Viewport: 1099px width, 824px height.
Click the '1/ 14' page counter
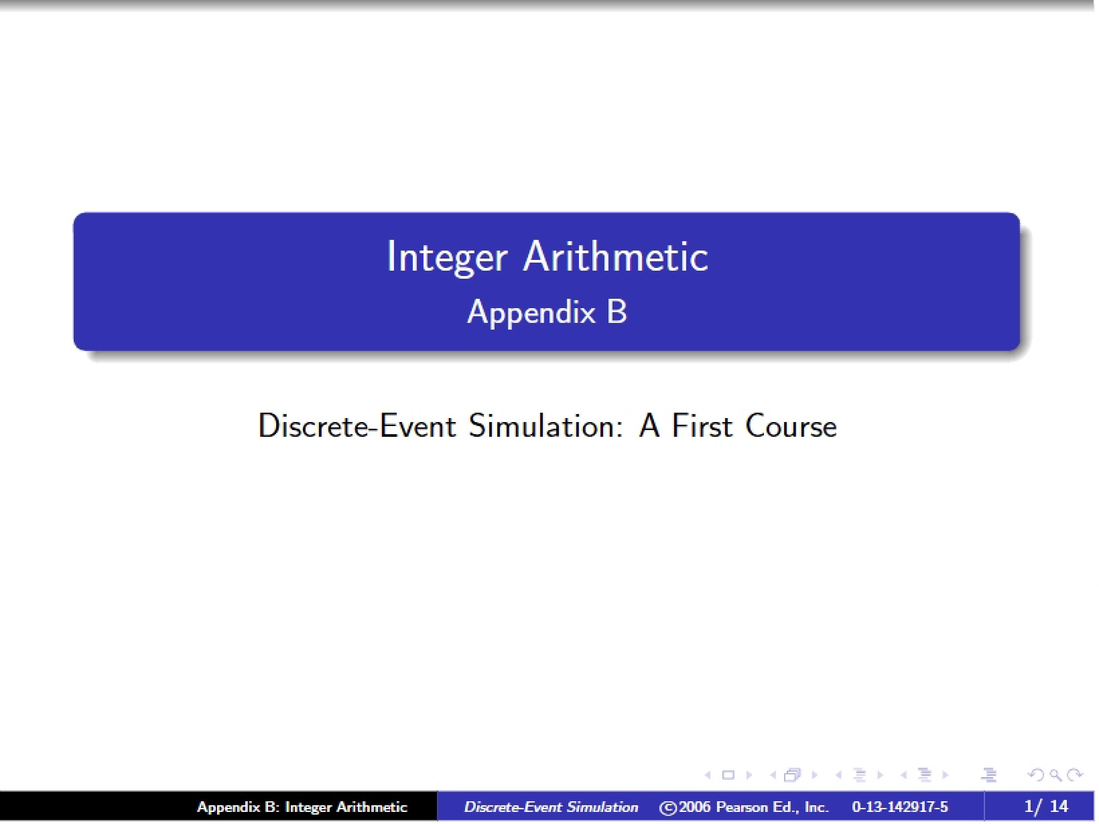(x=1047, y=807)
